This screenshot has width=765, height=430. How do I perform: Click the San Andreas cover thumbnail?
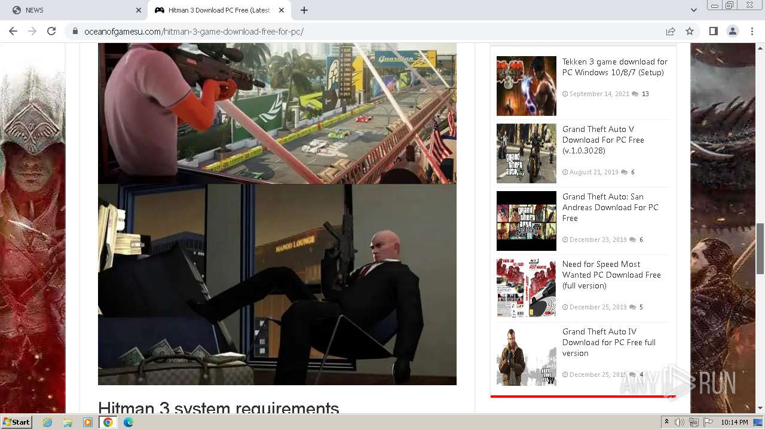click(527, 221)
